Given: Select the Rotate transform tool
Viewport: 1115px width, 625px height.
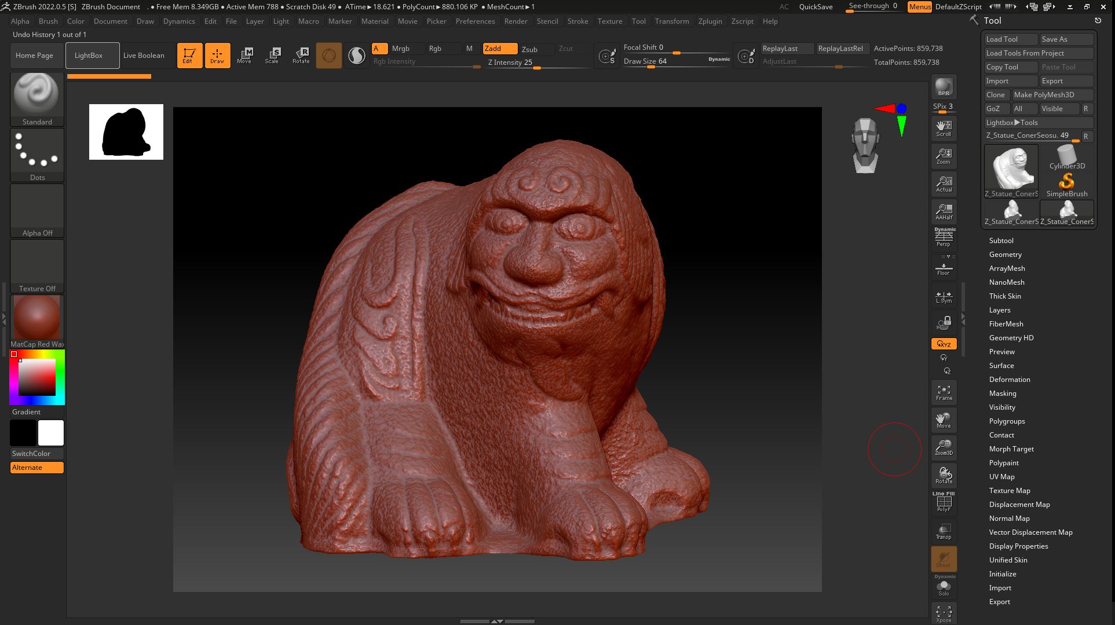Looking at the screenshot, I should point(301,55).
